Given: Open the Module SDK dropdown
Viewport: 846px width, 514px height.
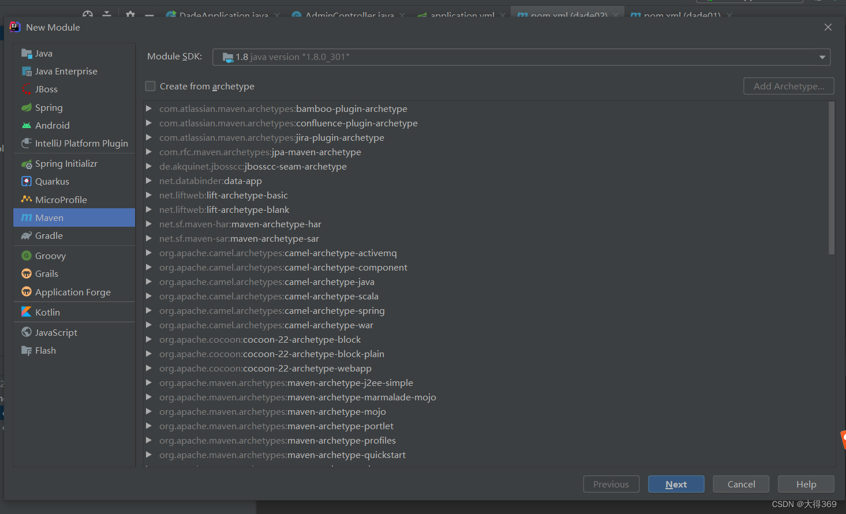Looking at the screenshot, I should tap(822, 57).
